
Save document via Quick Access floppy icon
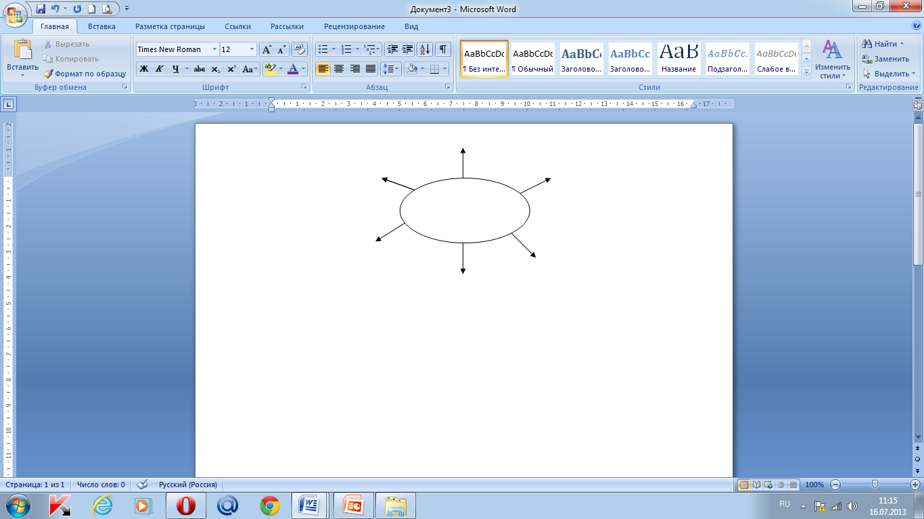coord(41,9)
